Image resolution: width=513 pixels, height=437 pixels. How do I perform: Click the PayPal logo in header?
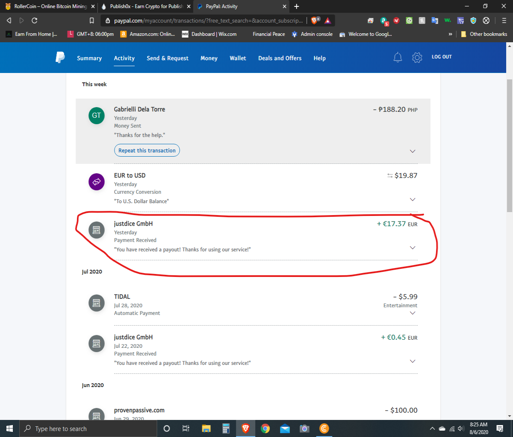[x=60, y=58]
